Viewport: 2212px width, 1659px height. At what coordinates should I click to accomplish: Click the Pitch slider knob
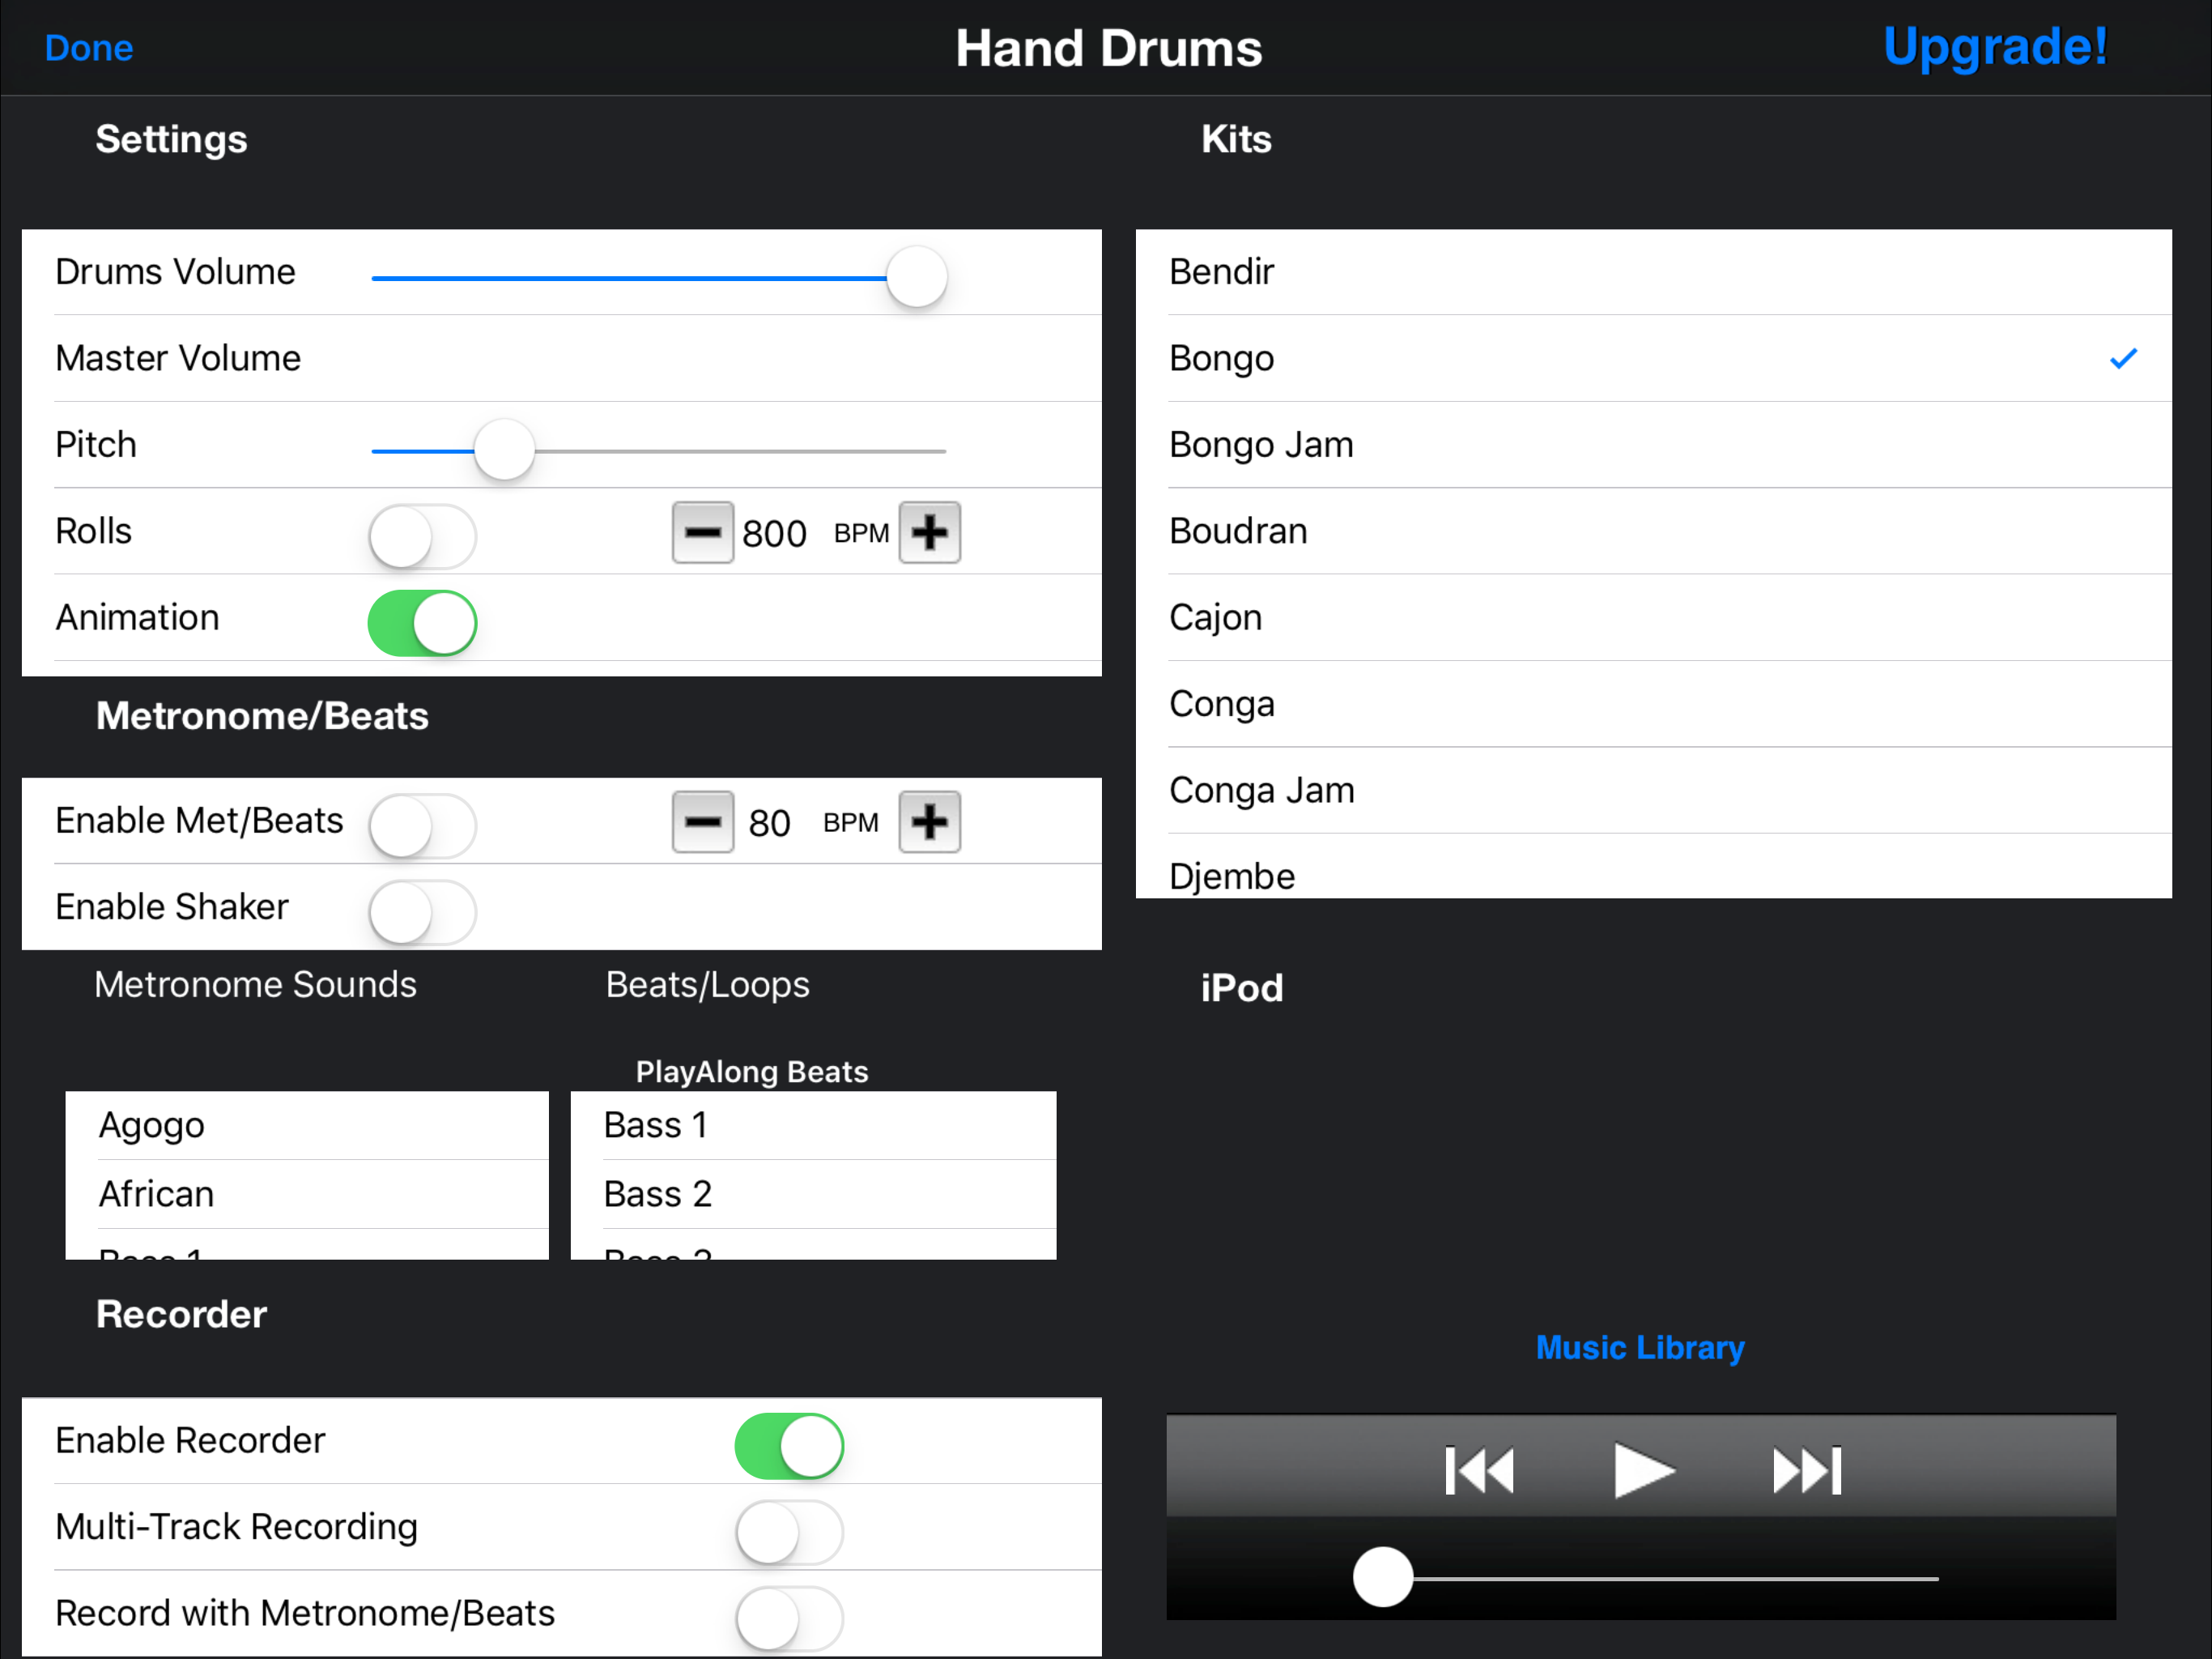coord(504,450)
